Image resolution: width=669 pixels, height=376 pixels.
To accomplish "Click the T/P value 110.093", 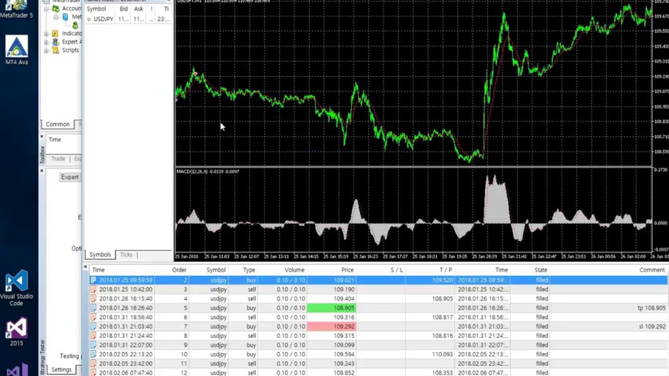I will tap(442, 355).
